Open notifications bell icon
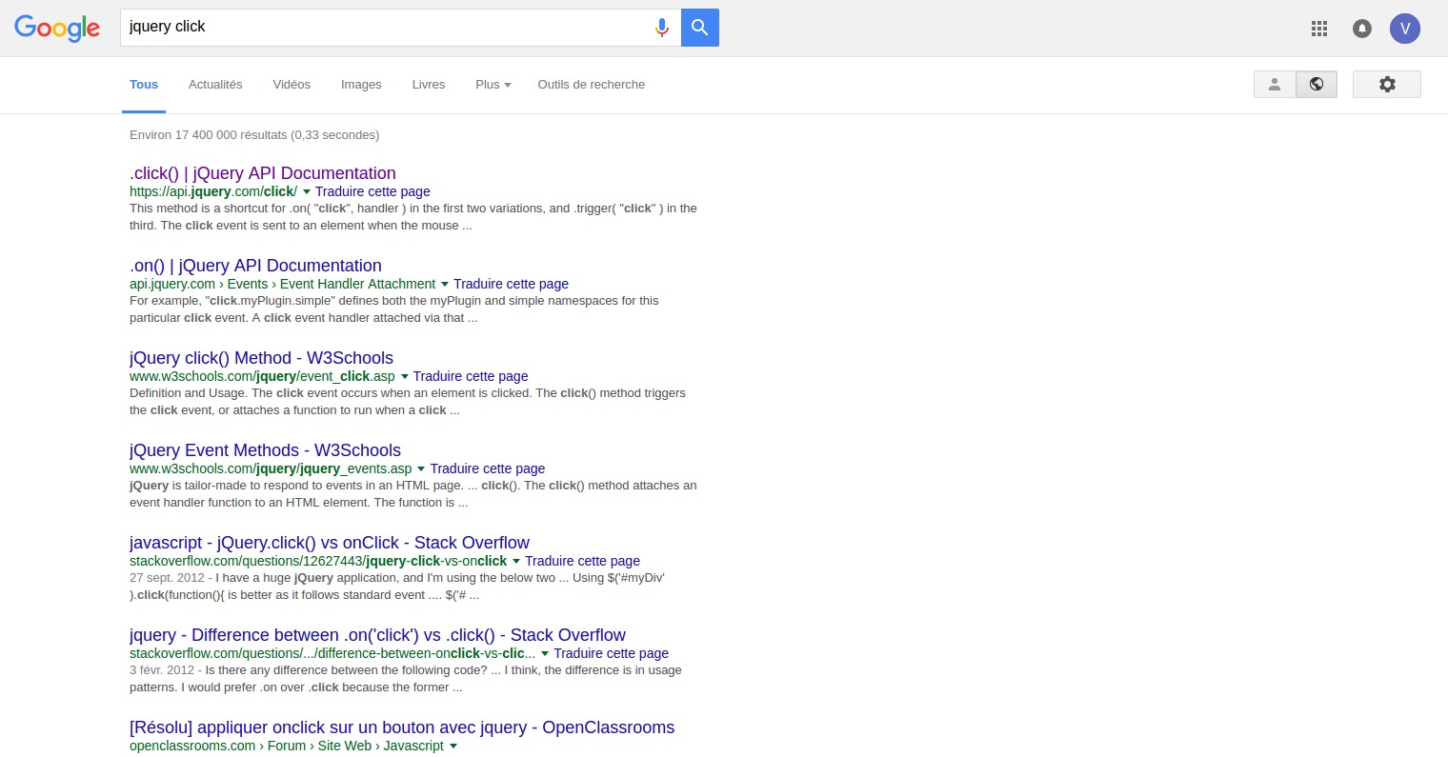 (x=1362, y=29)
